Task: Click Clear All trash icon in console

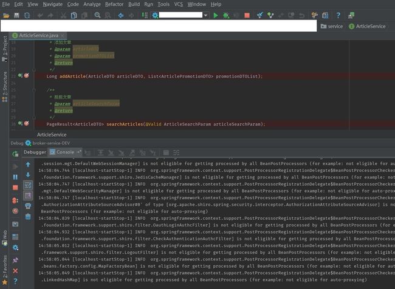Action: coord(28,216)
